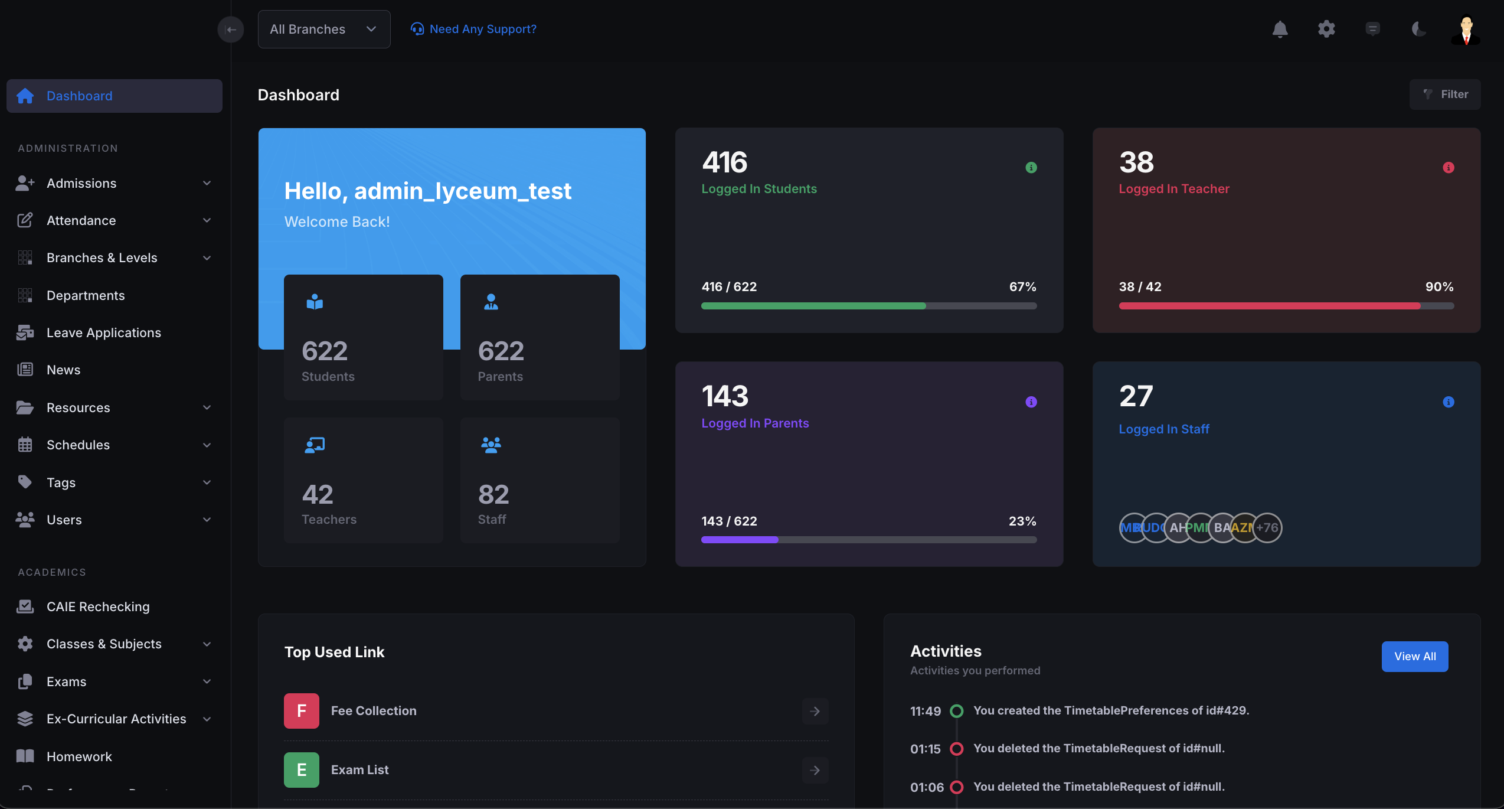The width and height of the screenshot is (1504, 809).
Task: Click the blue info icon on Logged In Staff
Action: click(1448, 402)
